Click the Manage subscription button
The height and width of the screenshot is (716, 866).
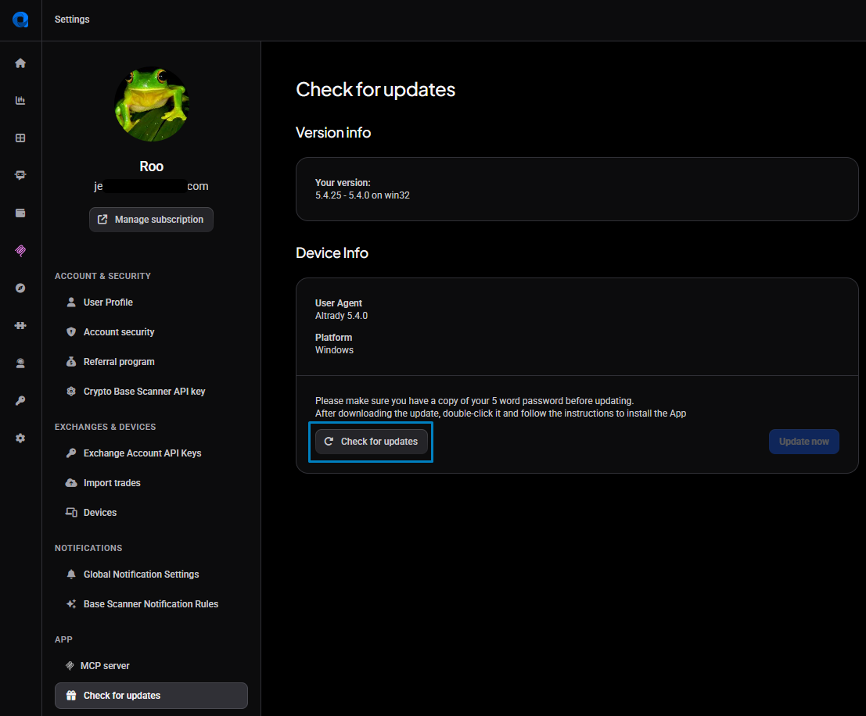151,220
